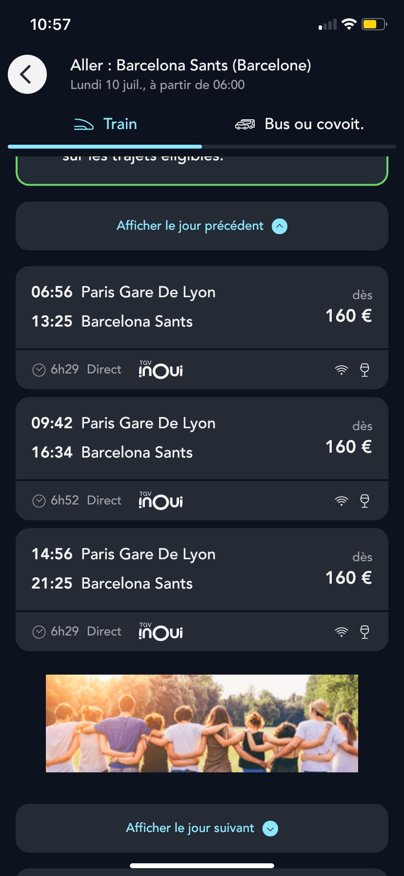Click the WiFi icon on 06:56 train
The width and height of the screenshot is (404, 876).
pos(342,370)
